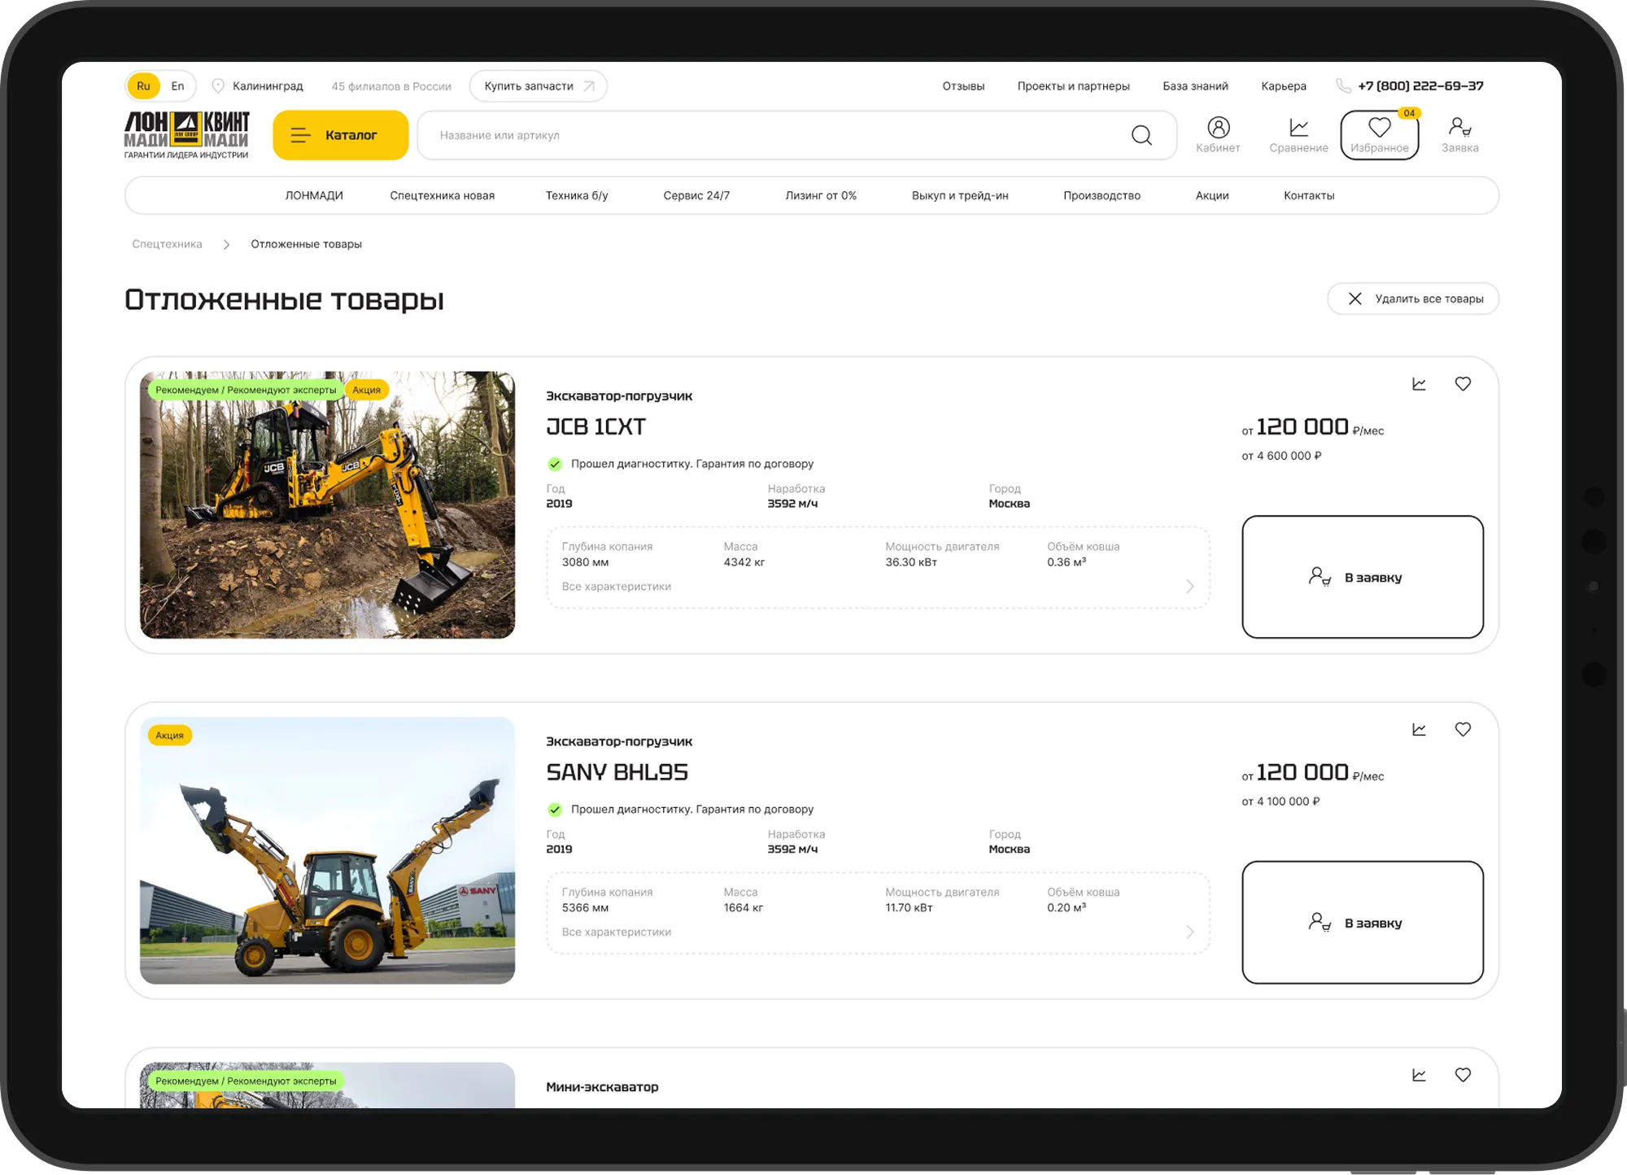Remove JCB 1CXT from favorites heart
Image resolution: width=1627 pixels, height=1175 pixels.
[1463, 384]
